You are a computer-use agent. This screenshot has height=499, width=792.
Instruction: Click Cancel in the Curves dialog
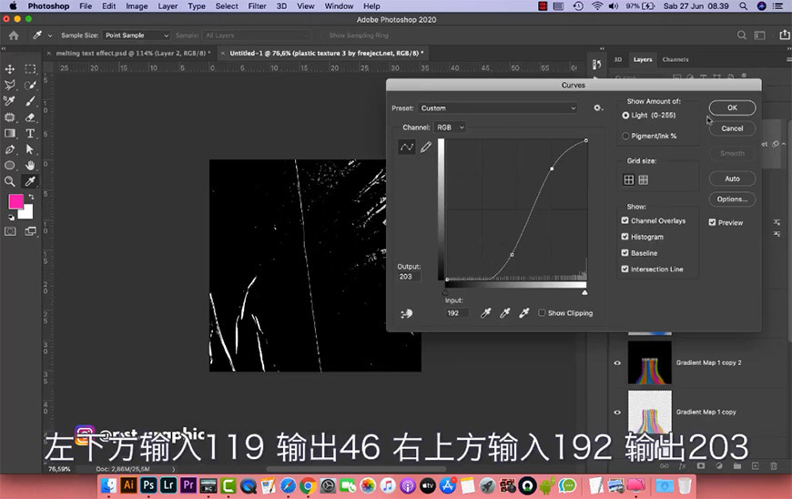pyautogui.click(x=733, y=128)
